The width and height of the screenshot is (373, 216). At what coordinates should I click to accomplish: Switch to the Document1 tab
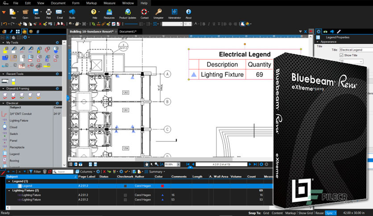(x=128, y=31)
